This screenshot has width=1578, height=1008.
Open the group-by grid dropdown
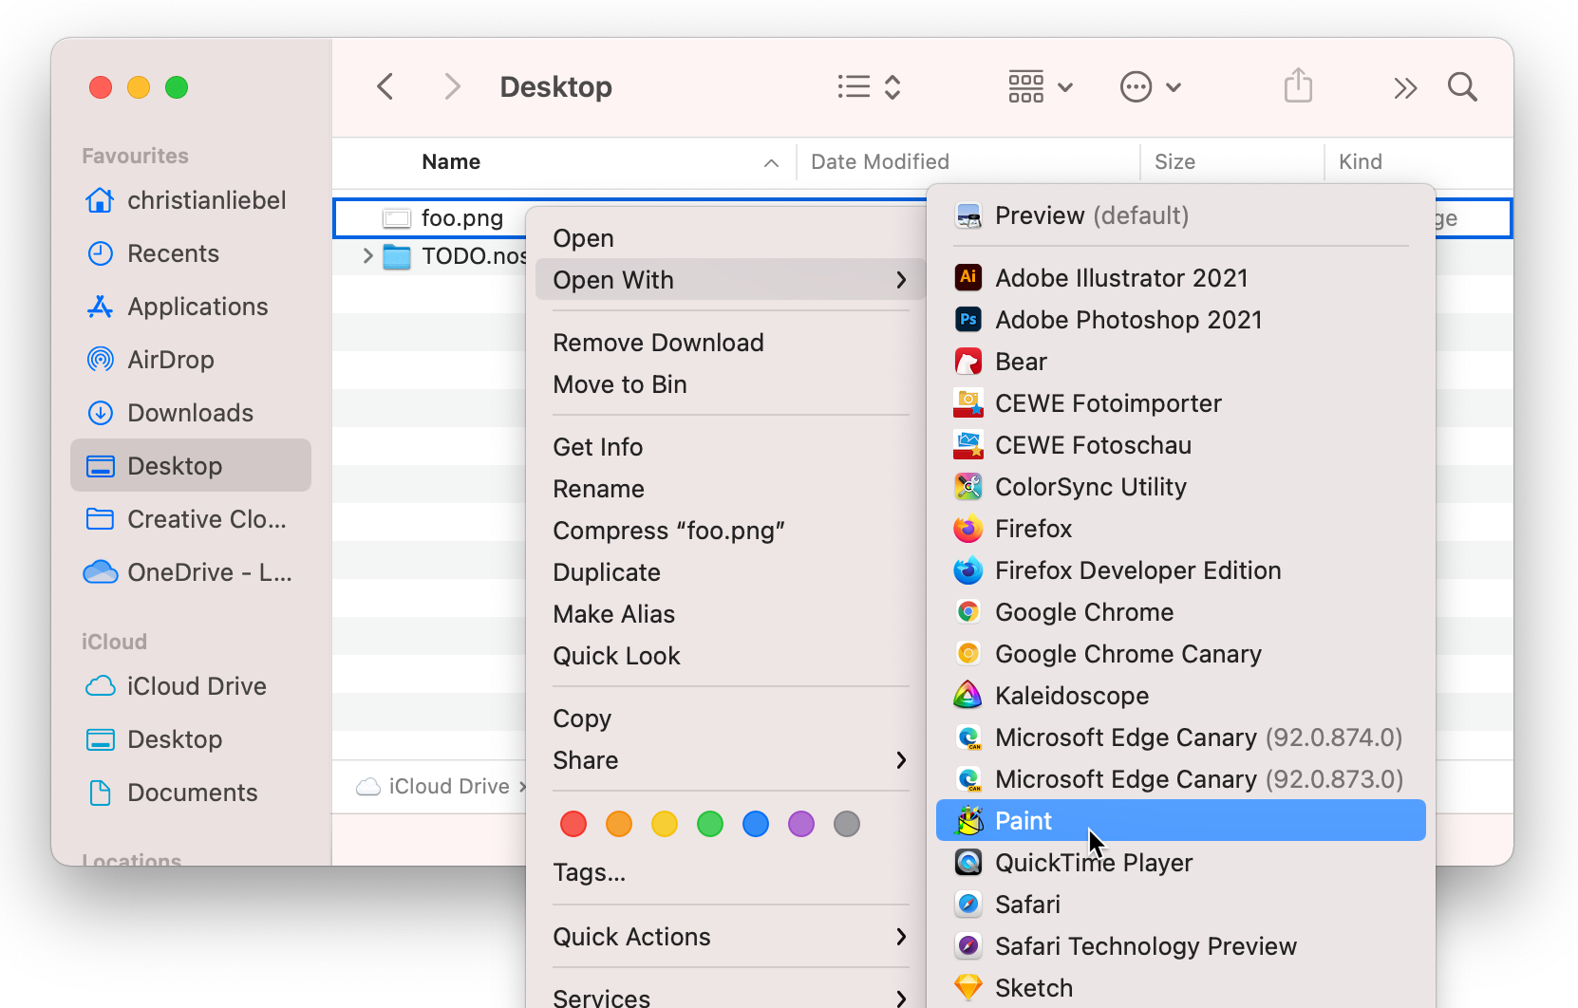1040,87
